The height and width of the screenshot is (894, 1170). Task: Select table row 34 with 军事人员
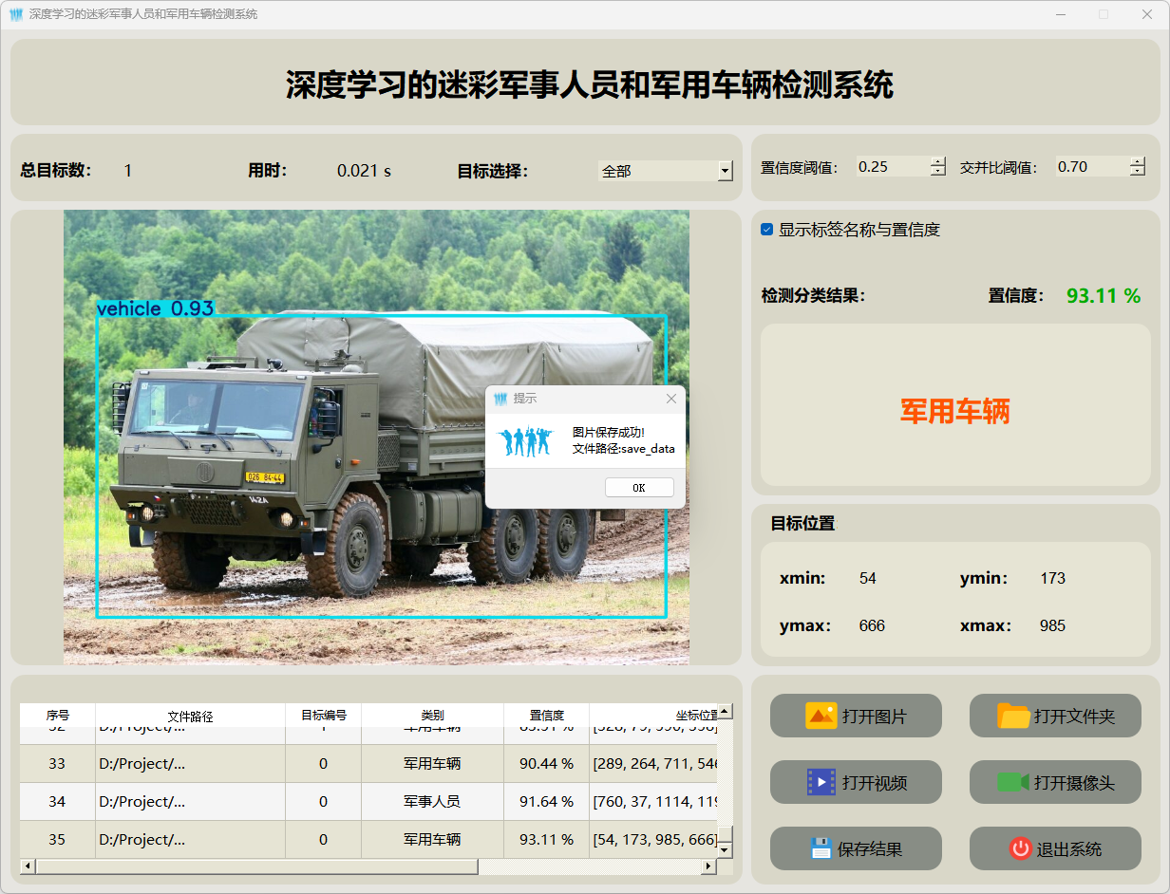point(432,802)
